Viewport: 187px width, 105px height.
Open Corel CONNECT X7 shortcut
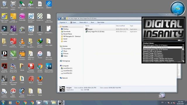tap(13, 30)
